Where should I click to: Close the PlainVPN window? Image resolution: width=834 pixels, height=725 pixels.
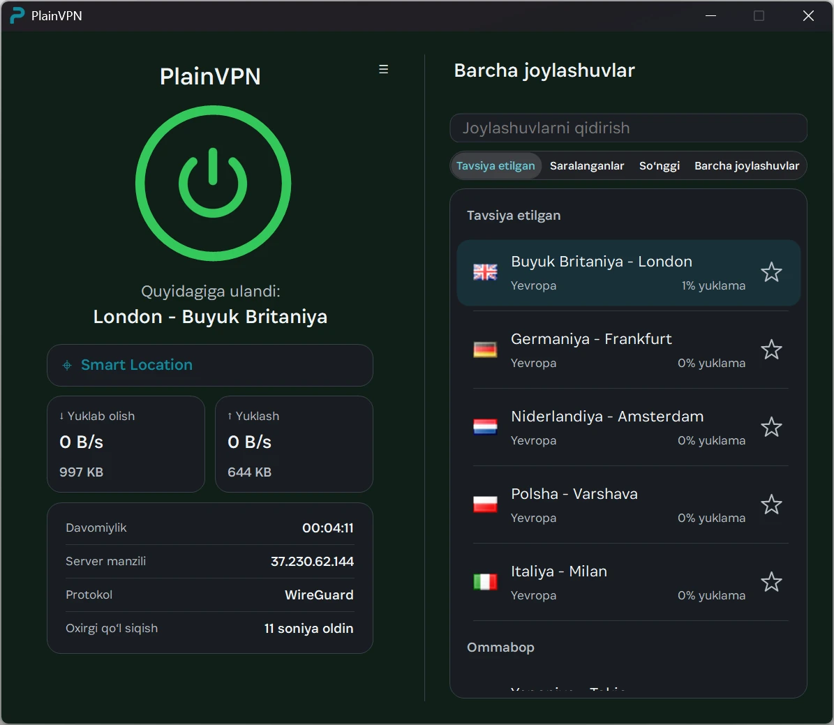click(808, 16)
